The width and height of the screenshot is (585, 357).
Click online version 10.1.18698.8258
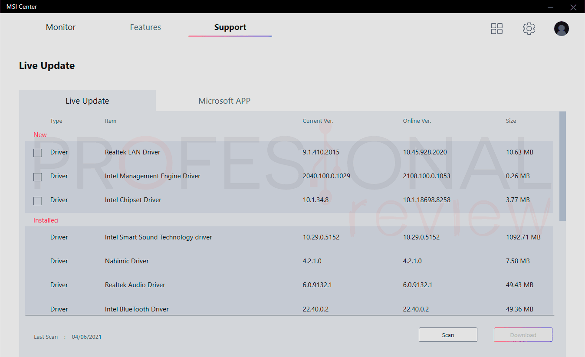coord(427,200)
